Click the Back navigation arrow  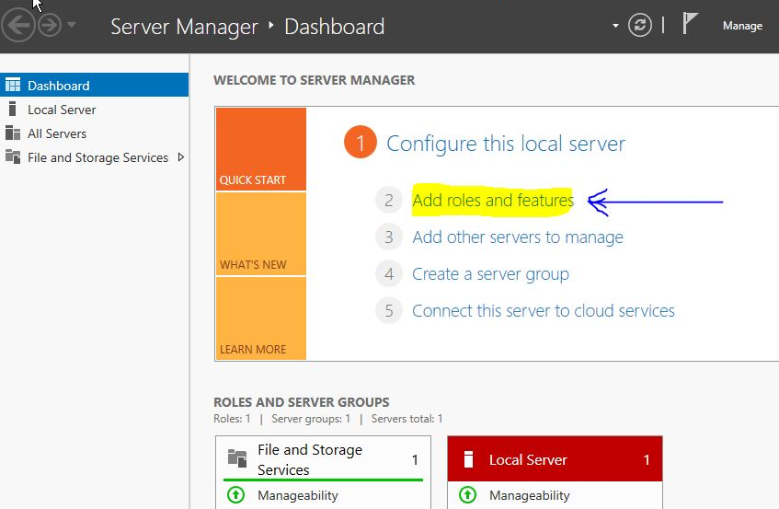[x=17, y=25]
